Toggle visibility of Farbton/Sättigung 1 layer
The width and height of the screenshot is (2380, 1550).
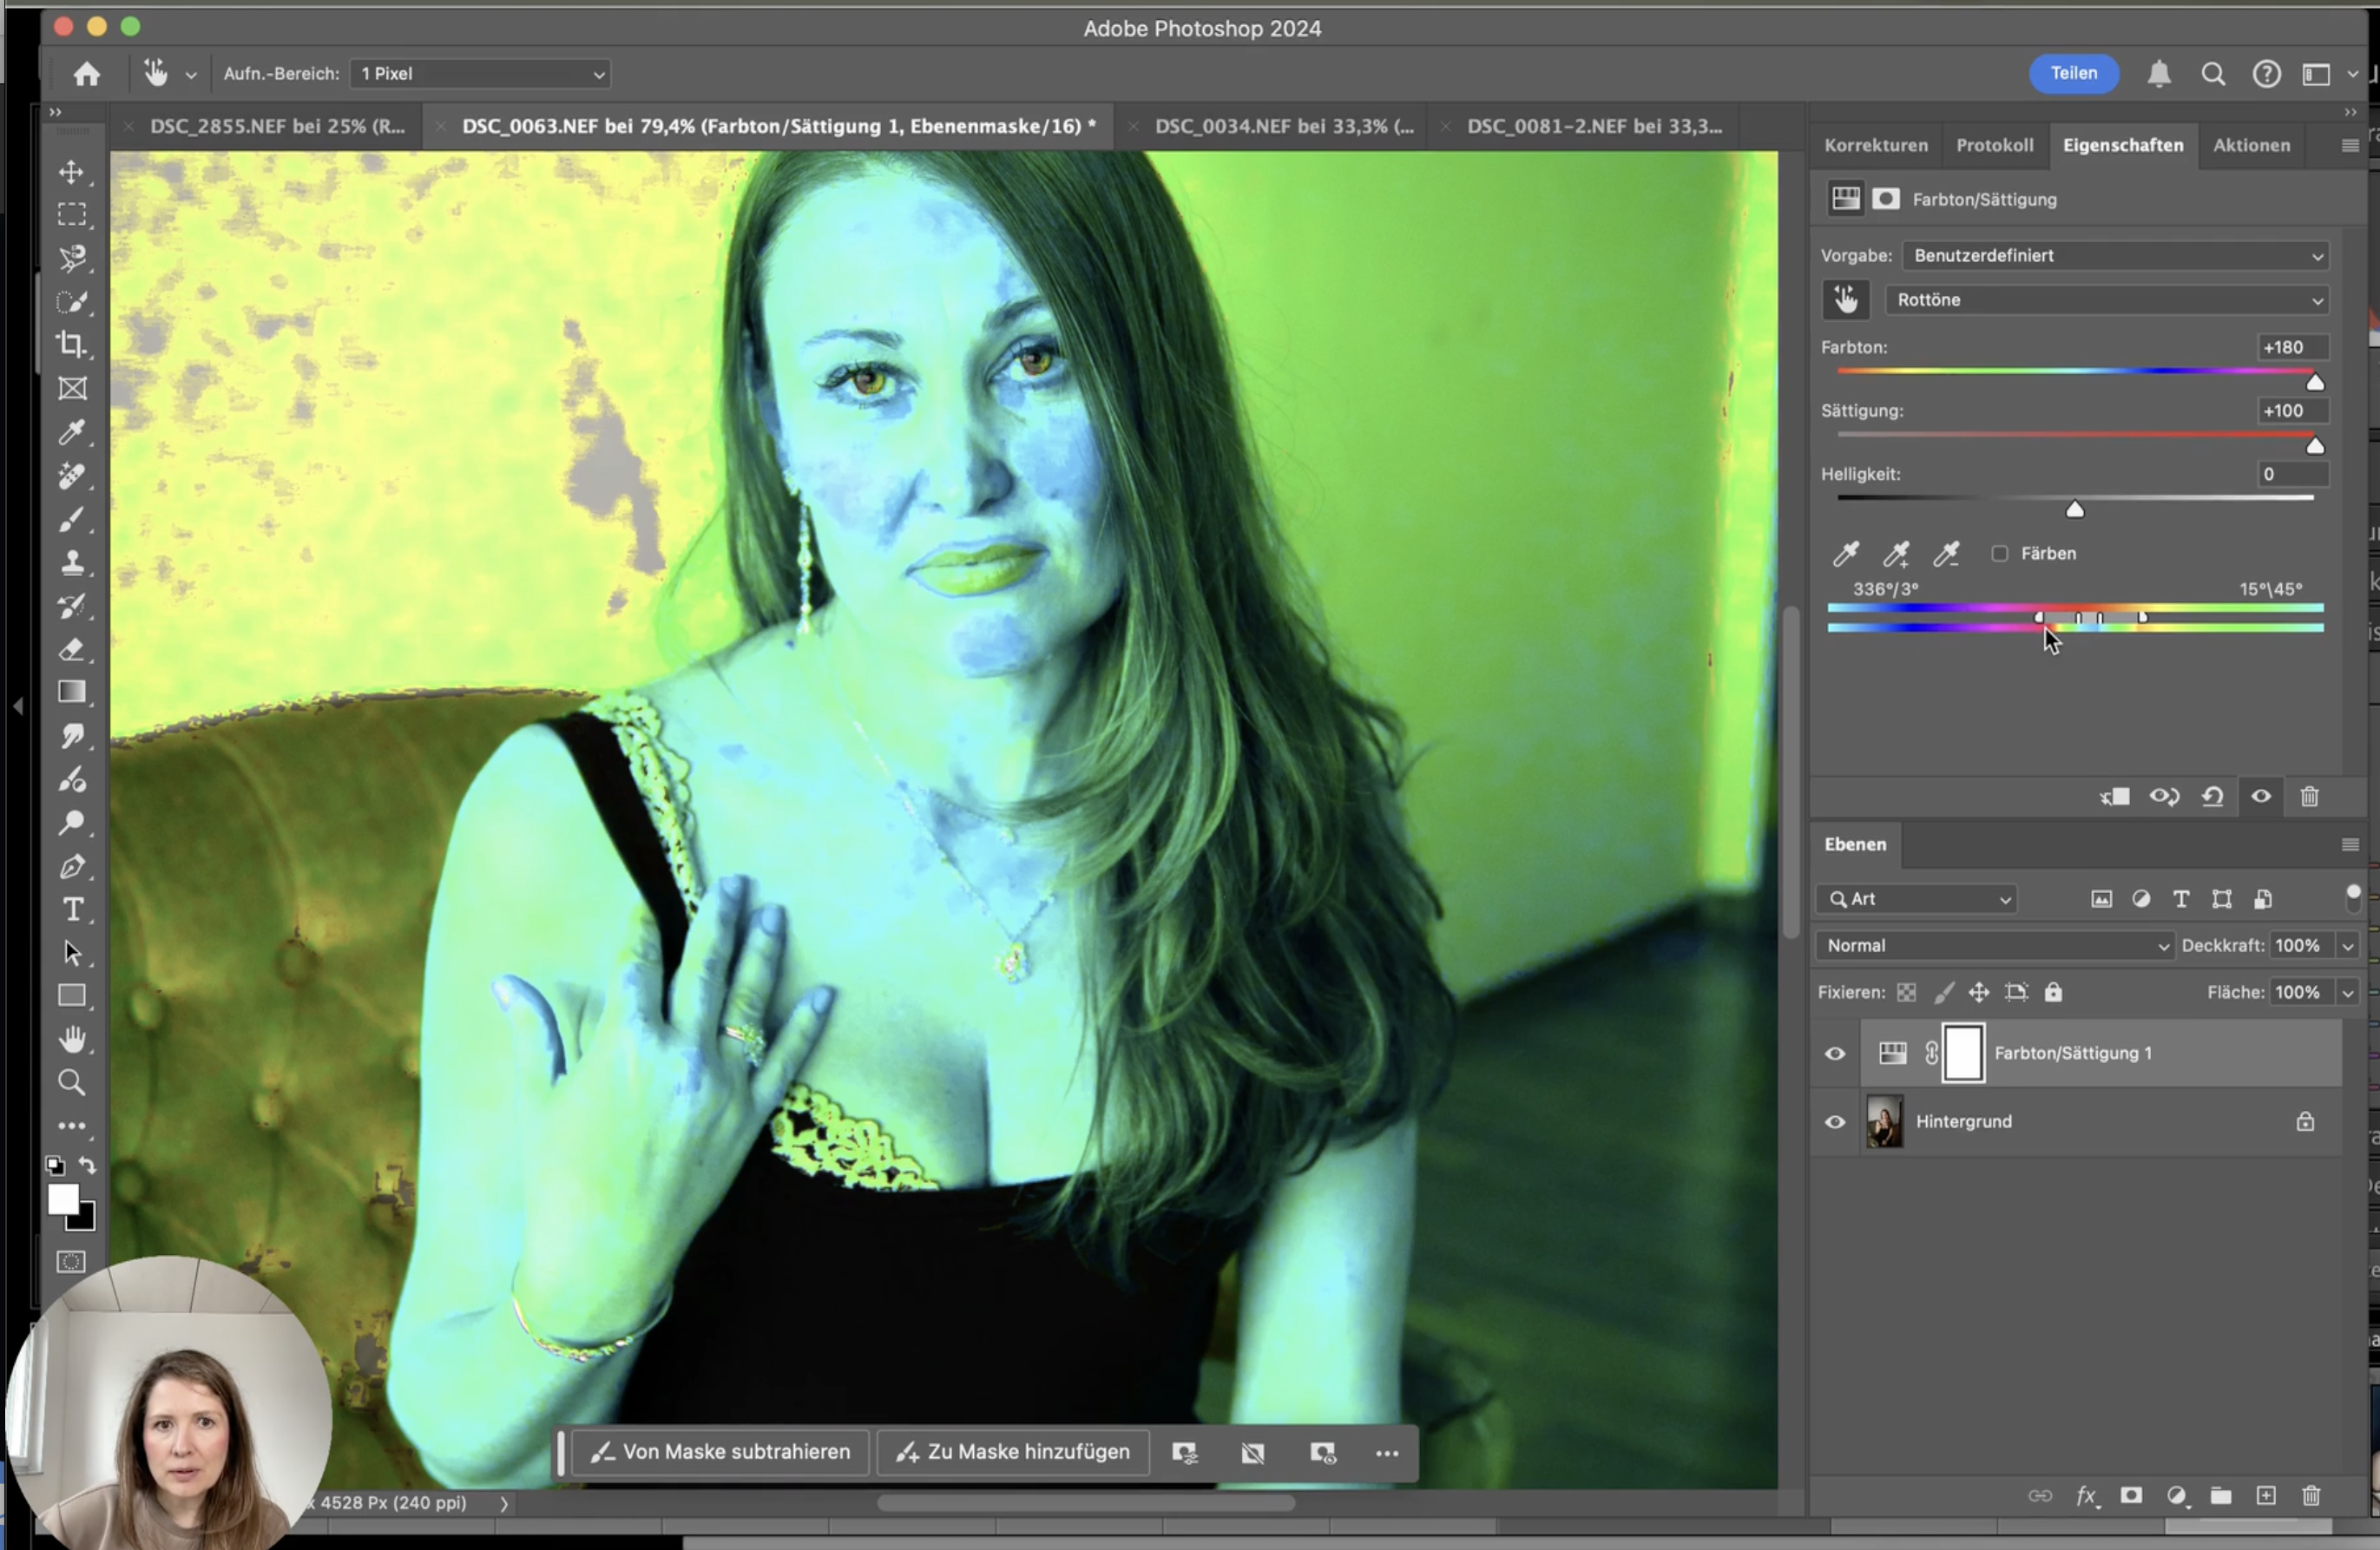[1835, 1053]
